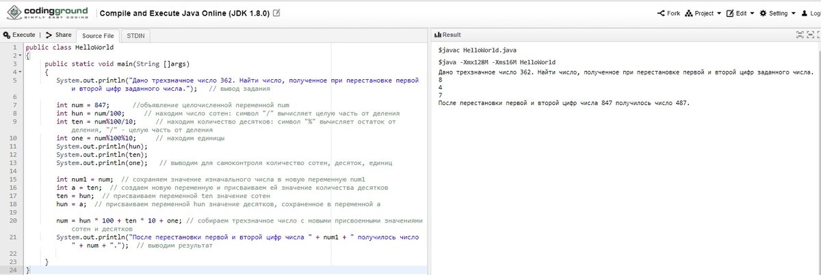Viewport: 821px width, 275px height.
Task: Click on 'System.out.println(hun);' line
Action: click(x=102, y=146)
